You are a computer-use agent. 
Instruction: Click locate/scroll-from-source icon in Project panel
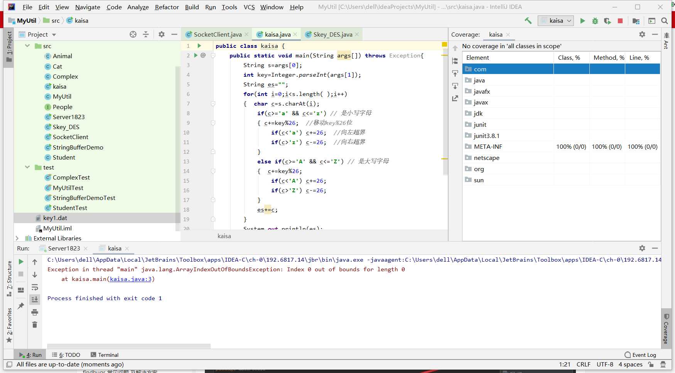pyautogui.click(x=133, y=34)
